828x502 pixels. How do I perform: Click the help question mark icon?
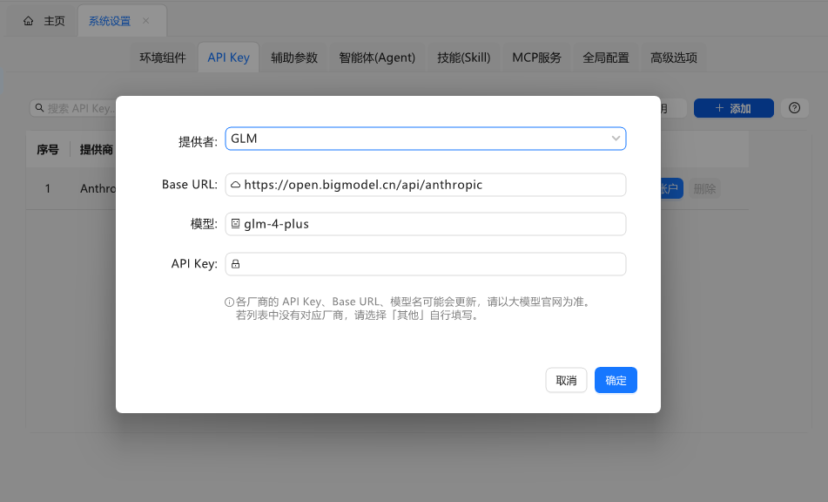point(794,108)
